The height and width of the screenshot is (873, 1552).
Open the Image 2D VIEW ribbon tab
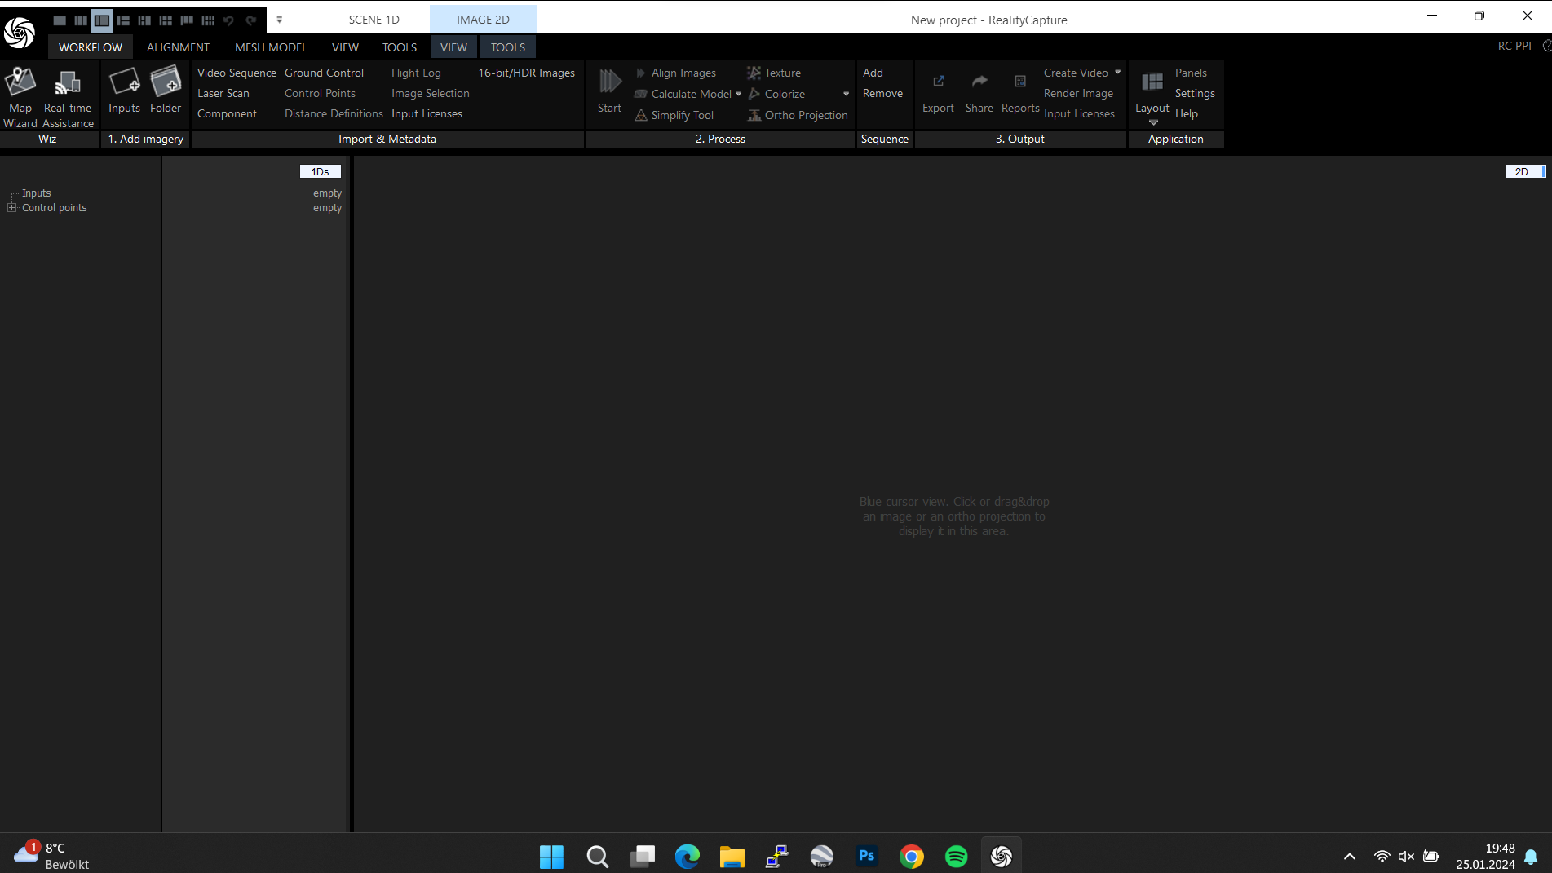coord(453,47)
